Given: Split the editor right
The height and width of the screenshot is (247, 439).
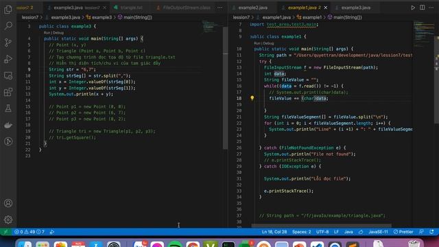Looking at the screenshot, I should (423, 8).
